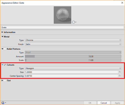Collapse the Metal section

point(2,36)
